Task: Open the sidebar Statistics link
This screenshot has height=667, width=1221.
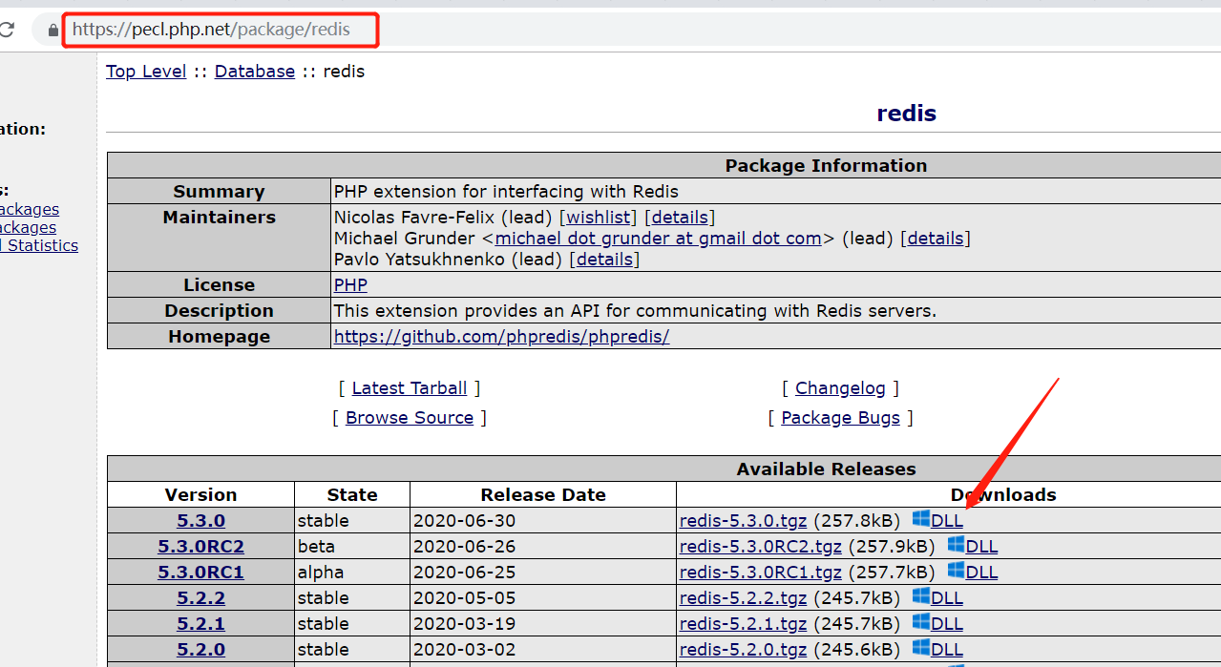Action: tap(40, 245)
